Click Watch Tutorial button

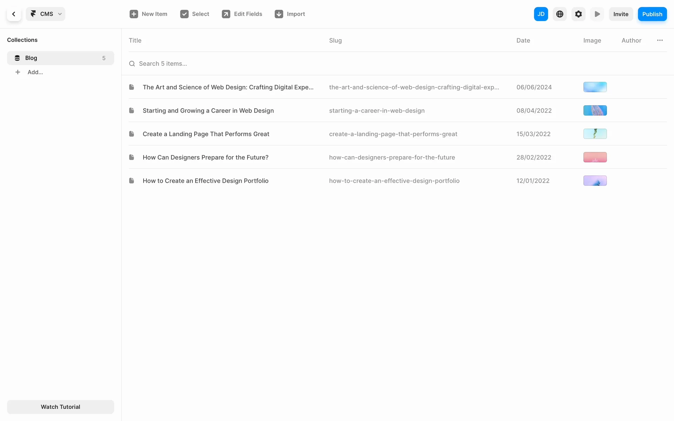pos(60,407)
